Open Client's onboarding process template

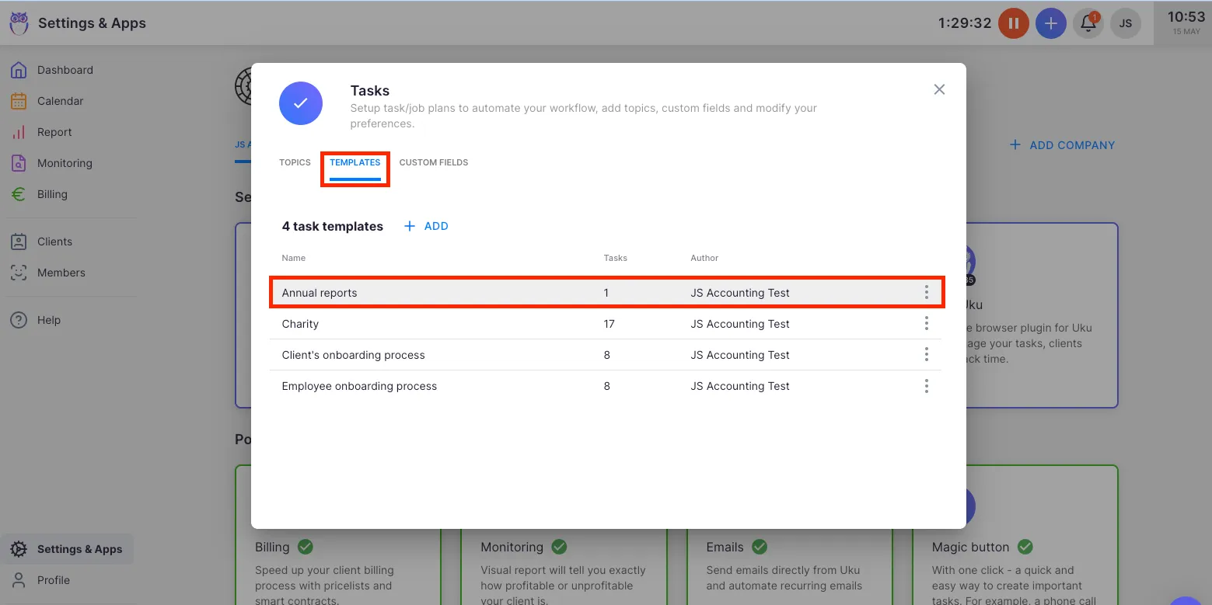tap(353, 355)
